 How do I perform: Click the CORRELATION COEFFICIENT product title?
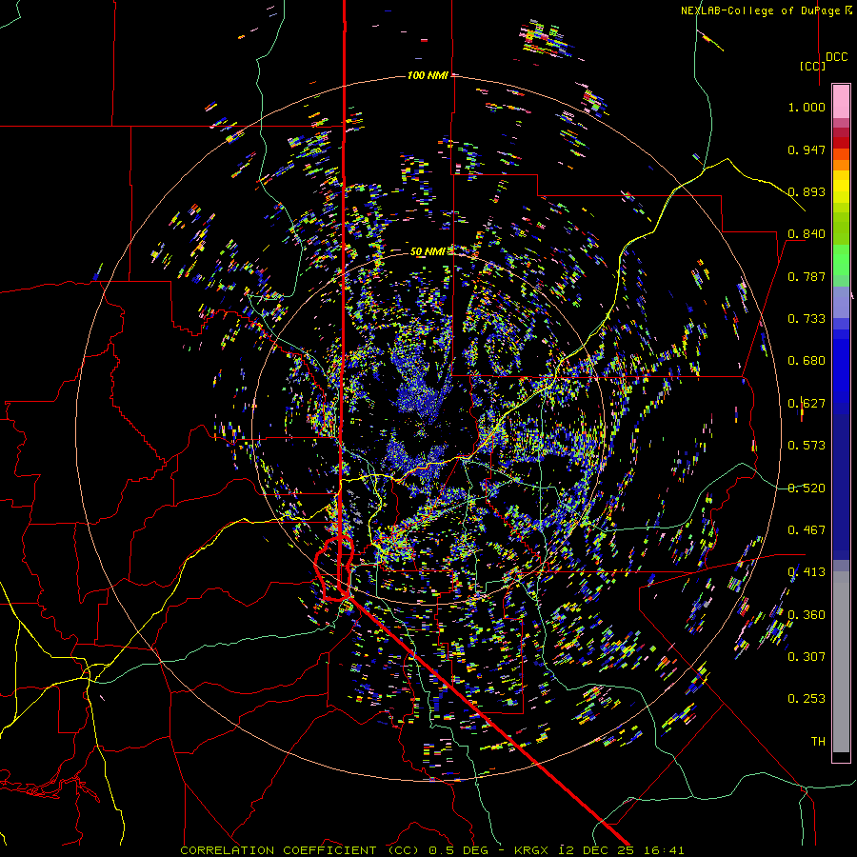300,850
